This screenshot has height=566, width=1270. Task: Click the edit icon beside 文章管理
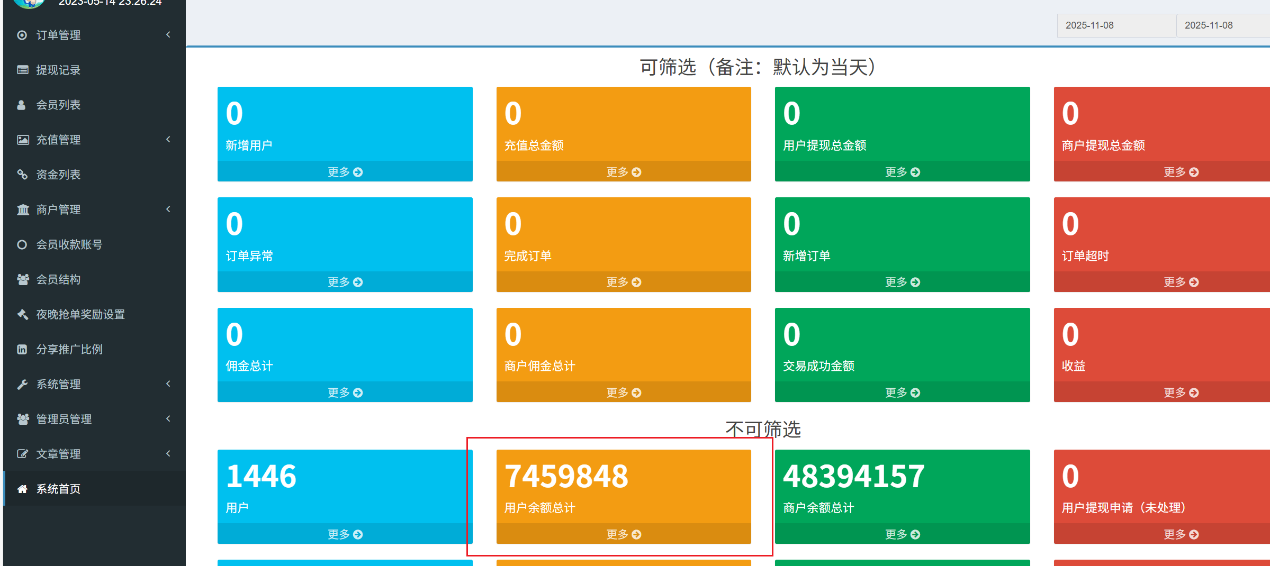(x=22, y=454)
